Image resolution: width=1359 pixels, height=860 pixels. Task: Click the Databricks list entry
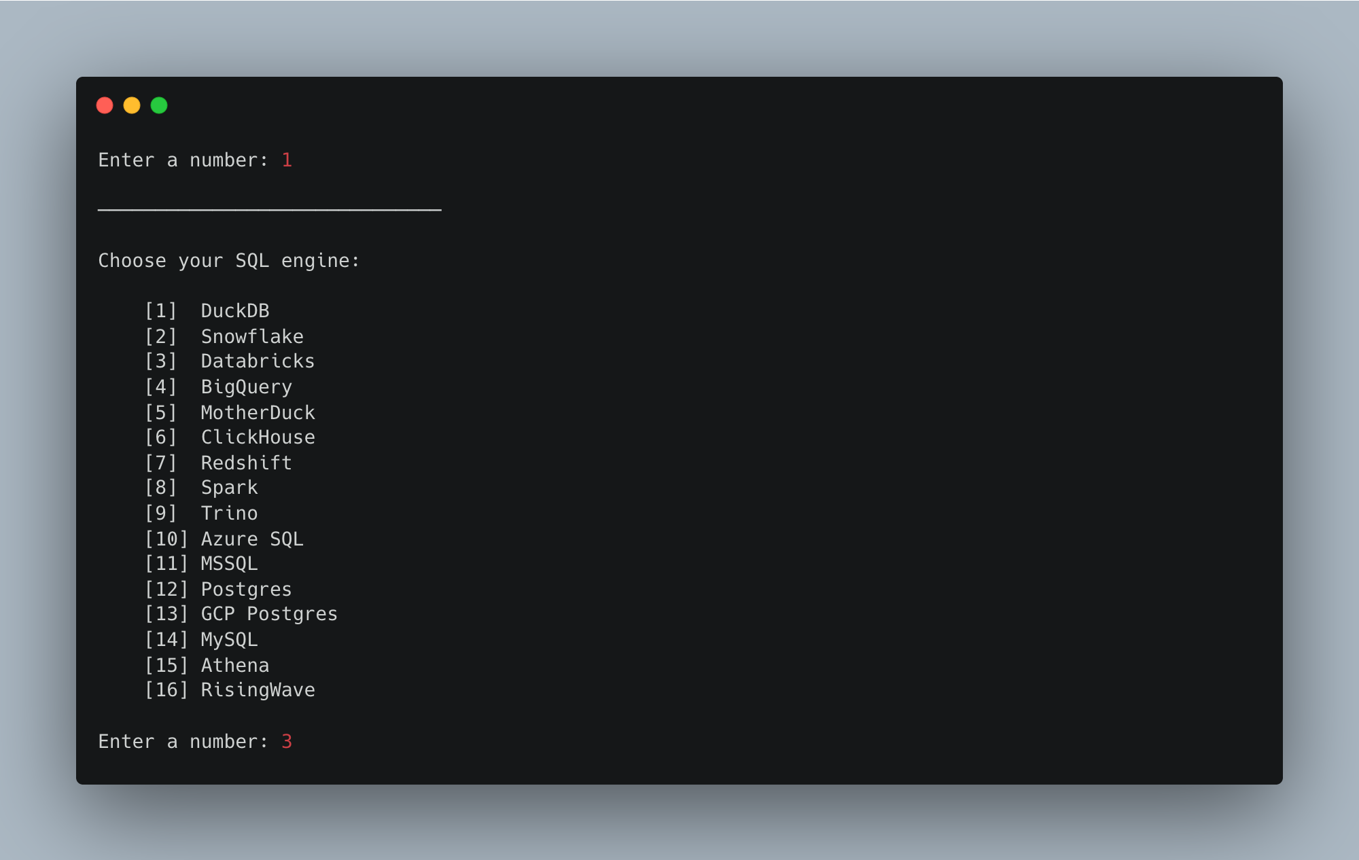point(258,361)
